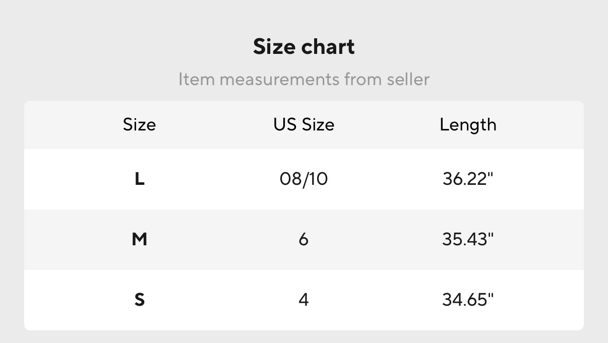Click 'Item measurements' in the subtitle
This screenshot has width=608, height=343.
pos(259,79)
